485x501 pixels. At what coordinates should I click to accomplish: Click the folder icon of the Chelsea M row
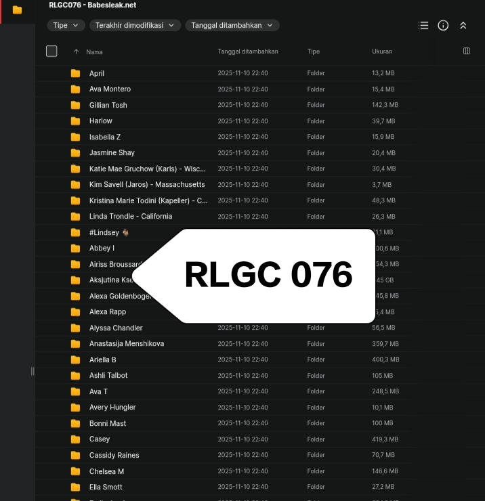pos(75,471)
